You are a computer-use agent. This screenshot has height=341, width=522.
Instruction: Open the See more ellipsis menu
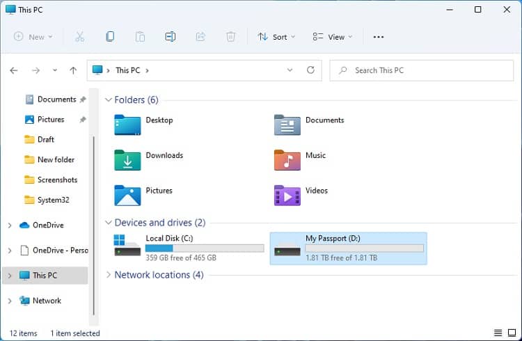[x=378, y=37]
